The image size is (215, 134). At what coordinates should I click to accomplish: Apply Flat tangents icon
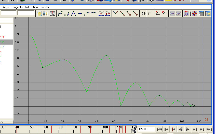click(x=80, y=14)
